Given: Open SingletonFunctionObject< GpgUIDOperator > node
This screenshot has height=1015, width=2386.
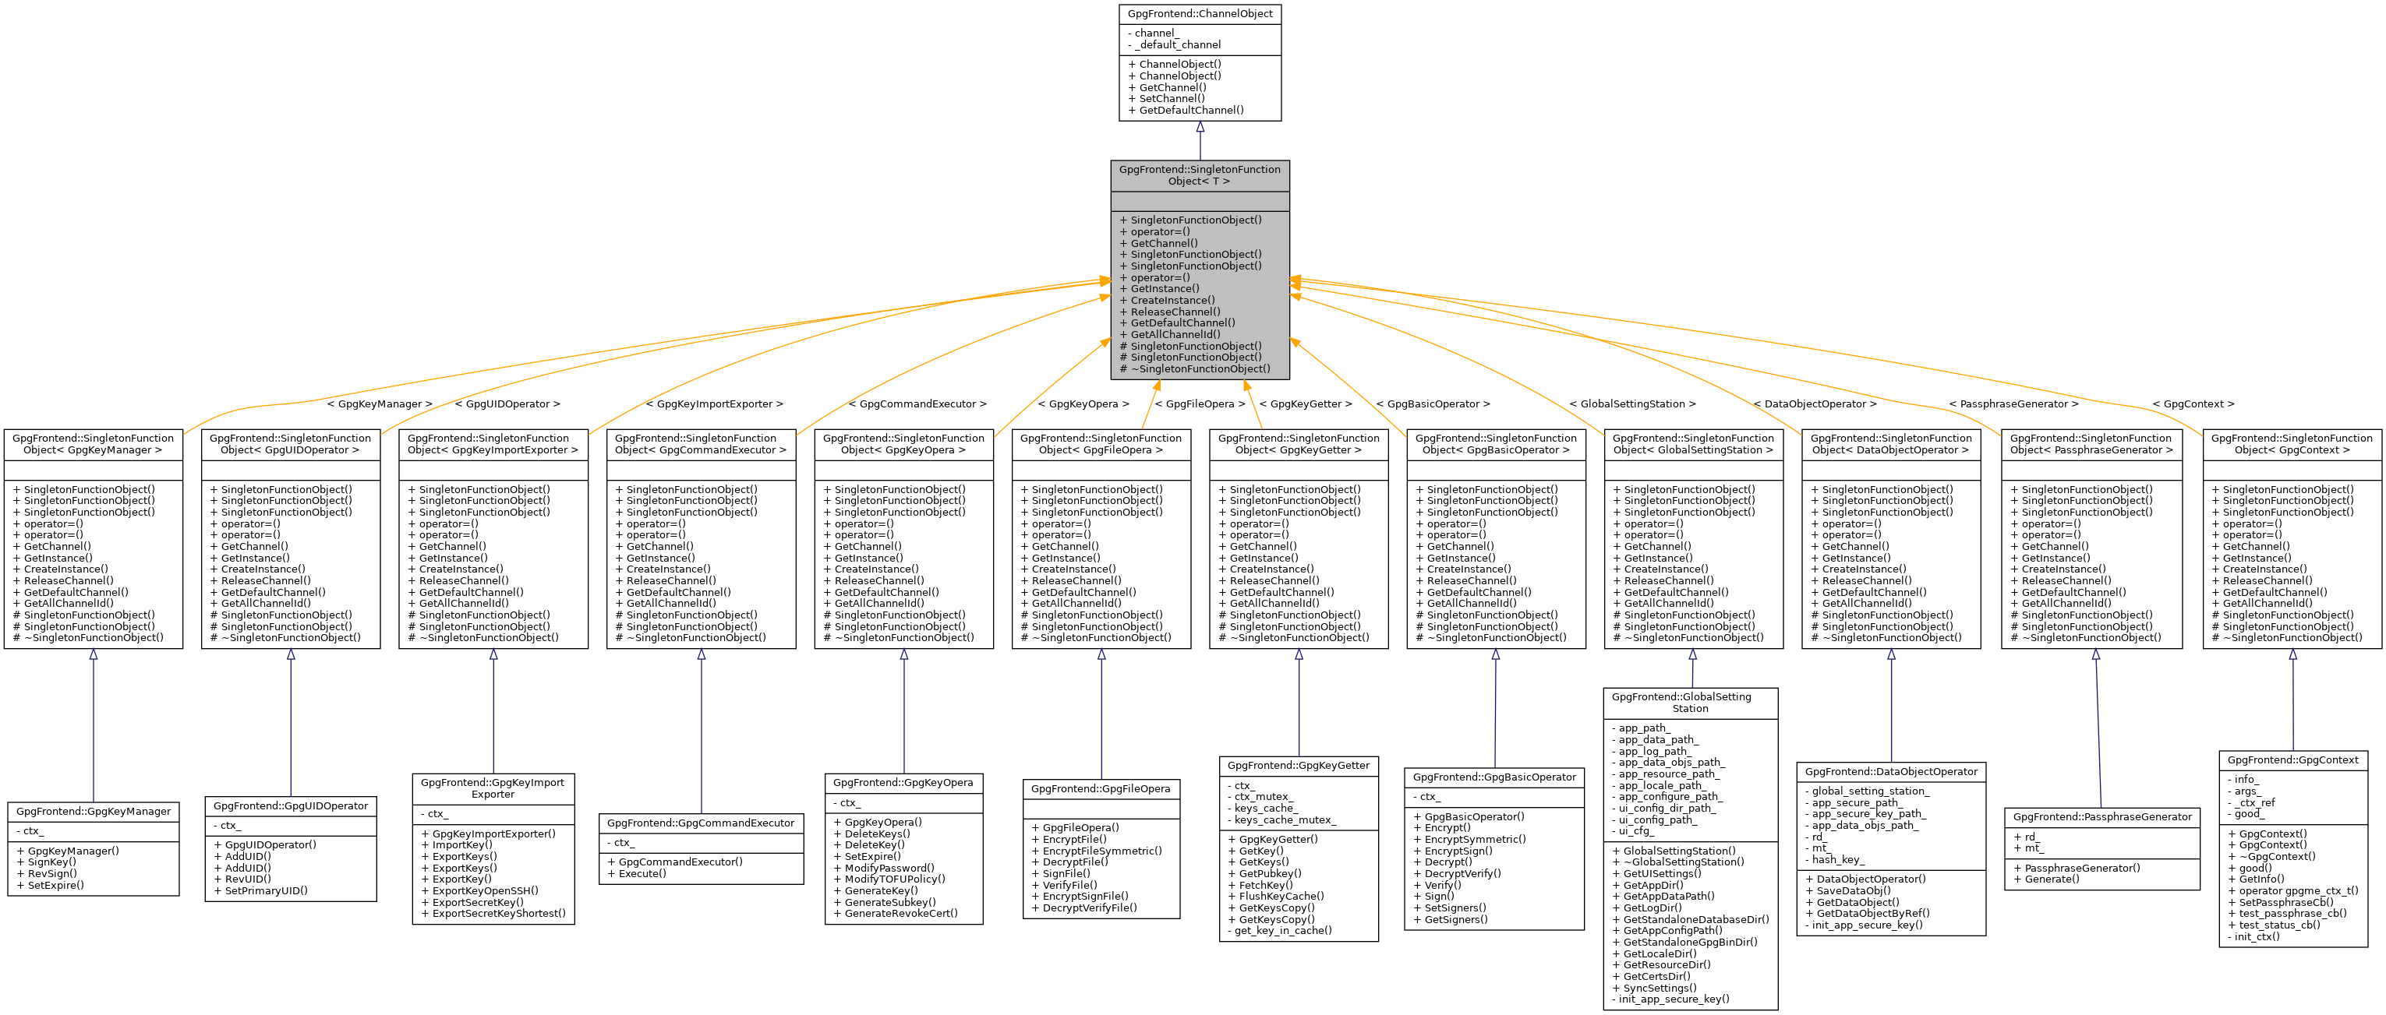Looking at the screenshot, I should 291,538.
